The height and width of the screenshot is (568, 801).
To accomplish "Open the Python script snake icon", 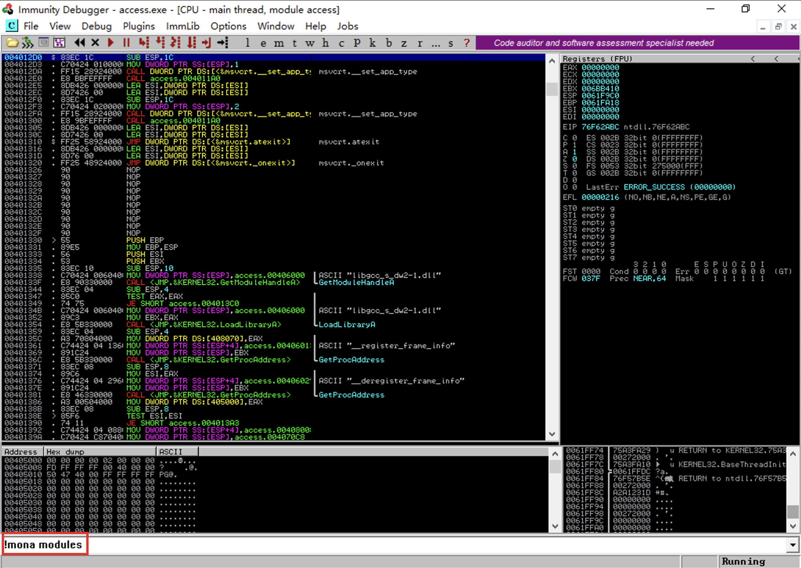I will pos(28,43).
